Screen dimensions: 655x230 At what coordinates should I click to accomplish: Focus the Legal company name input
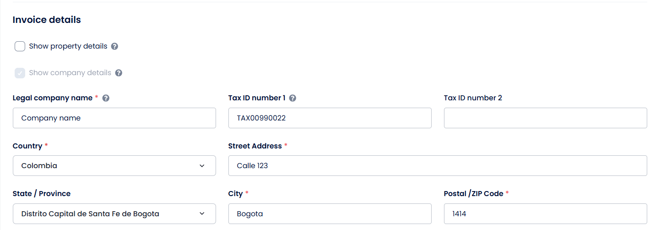[114, 118]
